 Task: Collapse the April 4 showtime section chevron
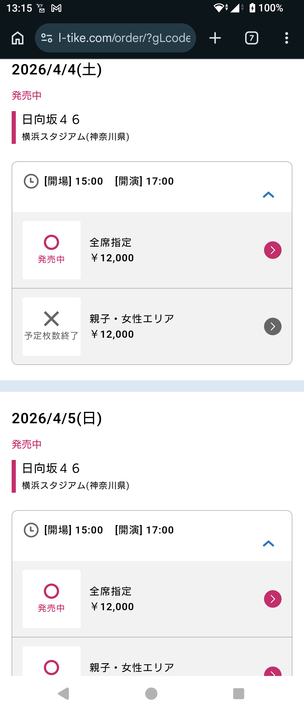click(268, 195)
